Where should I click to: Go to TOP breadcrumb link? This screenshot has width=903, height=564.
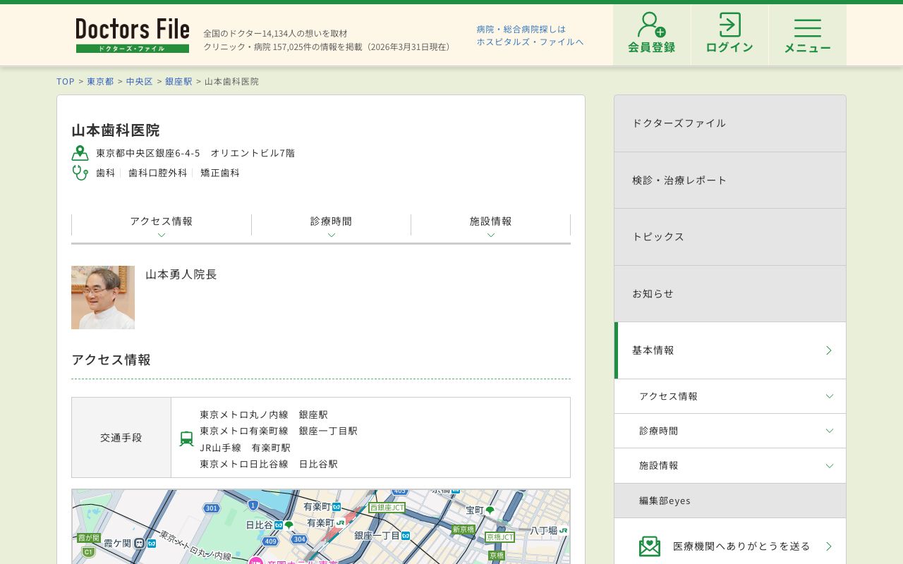click(x=66, y=81)
